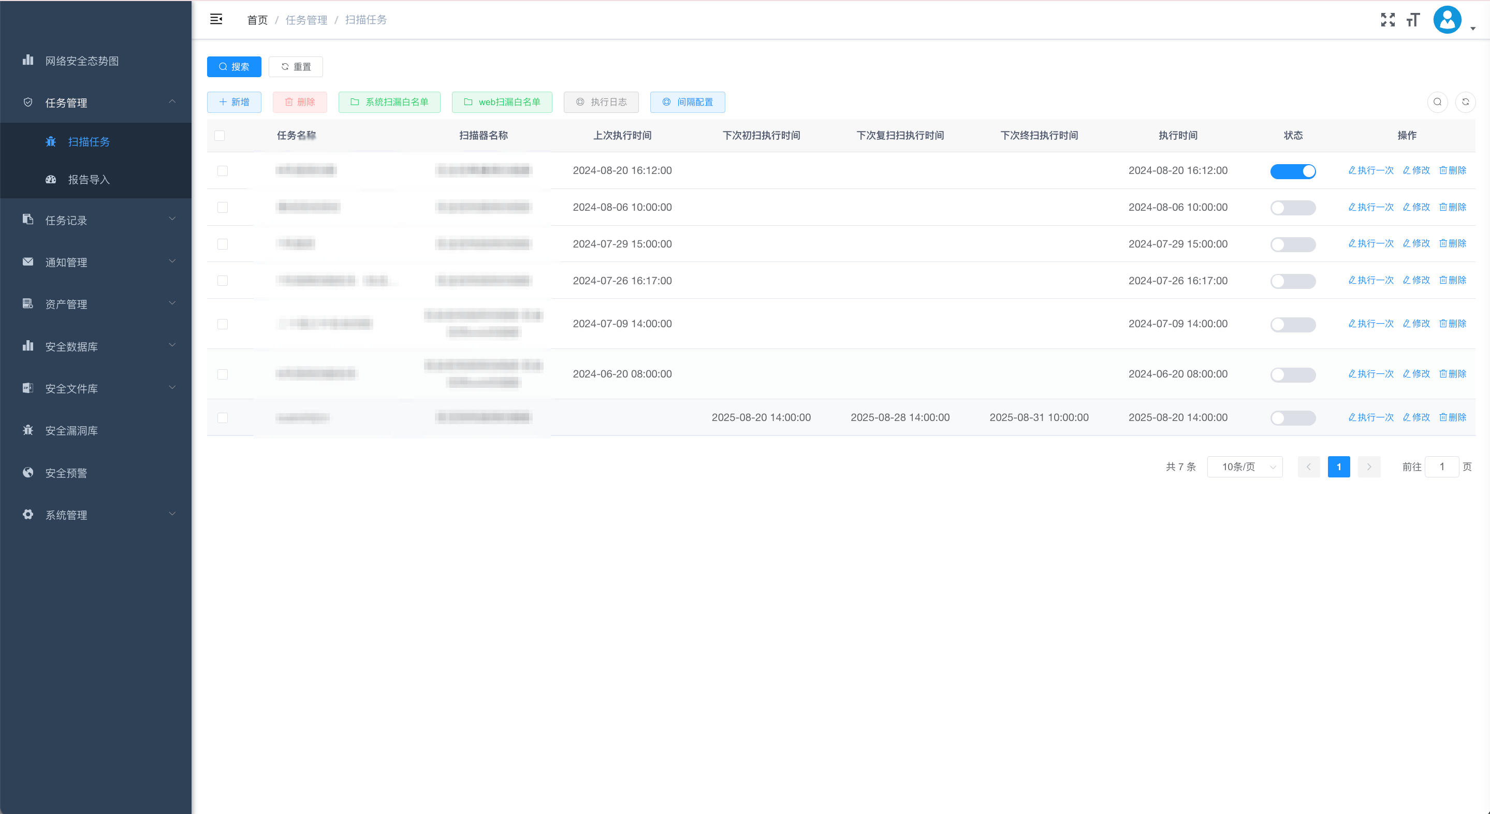
Task: Click round search toggle icon above table
Action: (x=1437, y=102)
